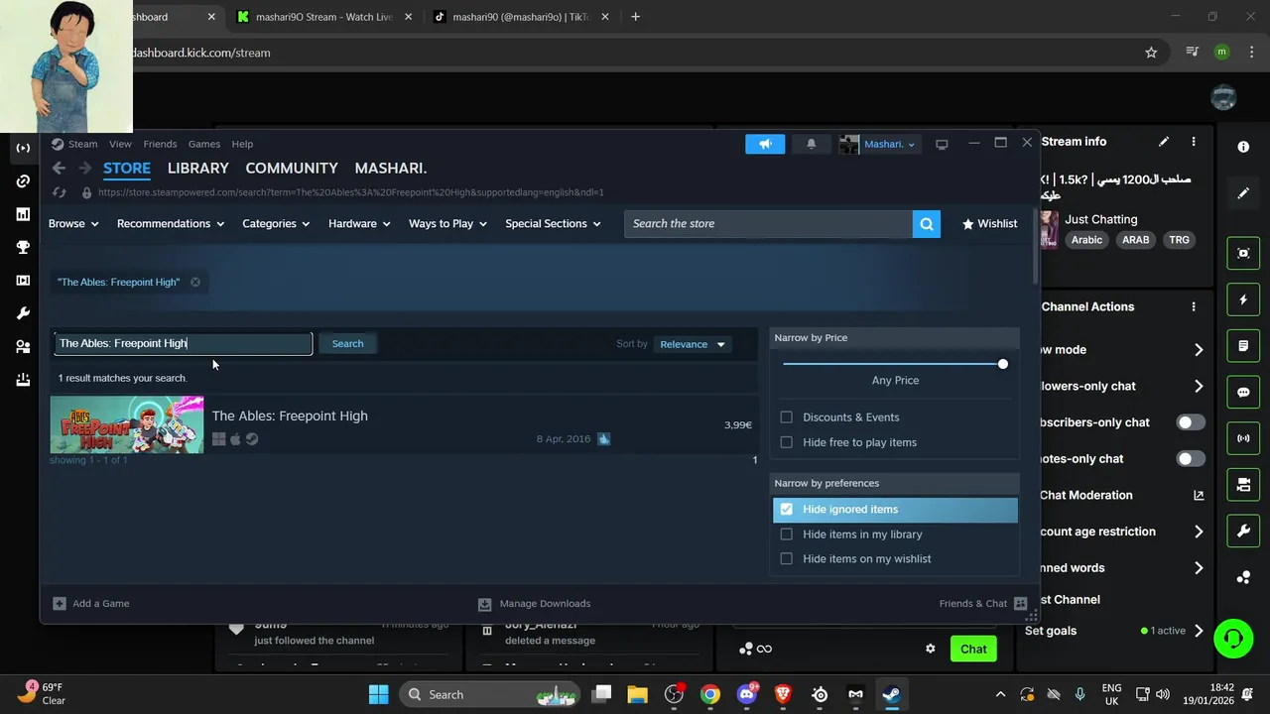
Task: Open Ways to Play dropdown
Action: click(x=447, y=224)
